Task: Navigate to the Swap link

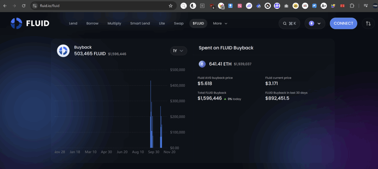Action: tap(179, 23)
